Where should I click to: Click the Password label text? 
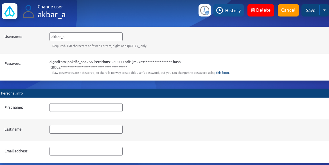point(13,63)
